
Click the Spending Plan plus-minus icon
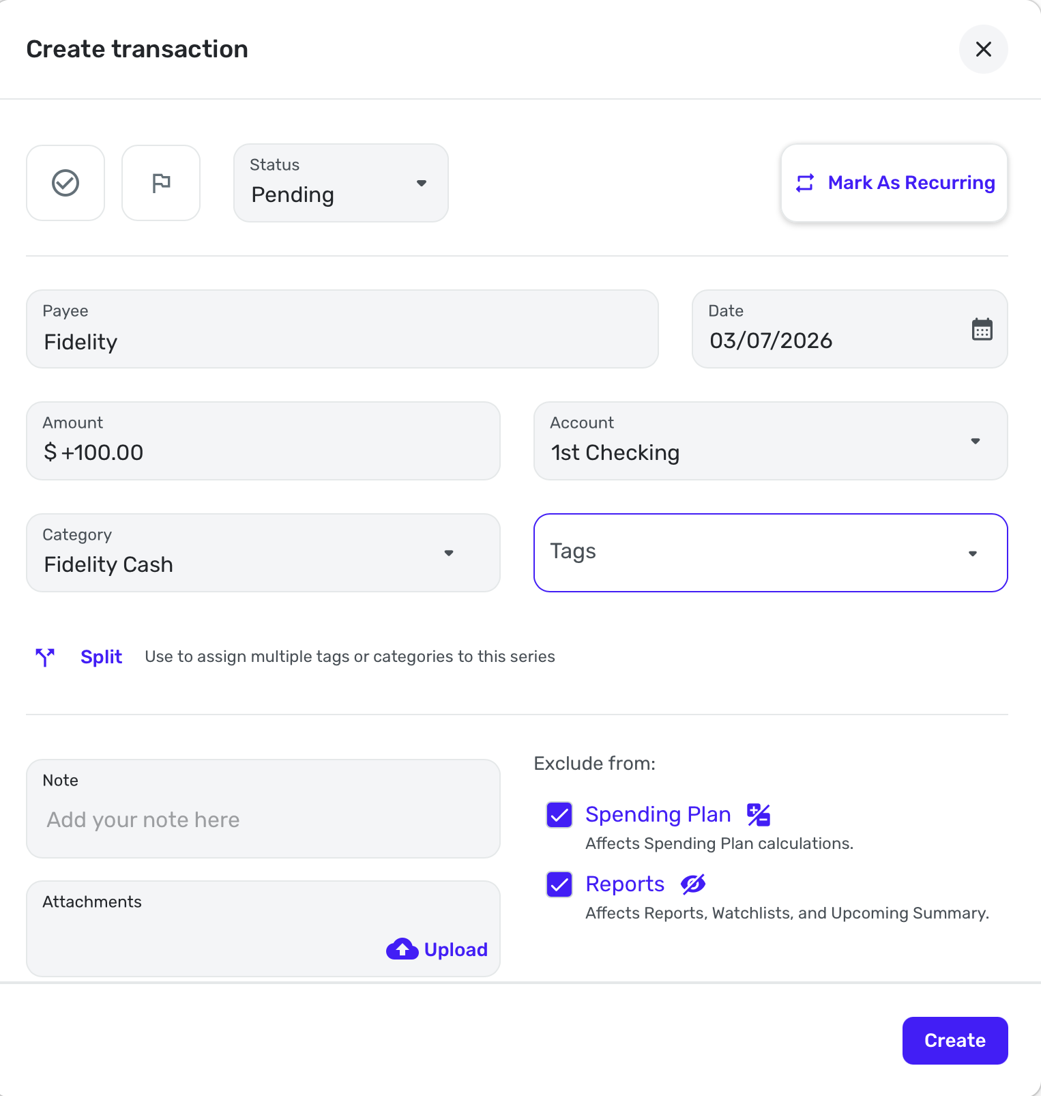point(758,815)
